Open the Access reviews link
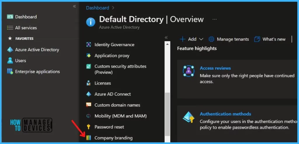Image resolution: width=299 pixels, height=144 pixels. tap(215, 68)
